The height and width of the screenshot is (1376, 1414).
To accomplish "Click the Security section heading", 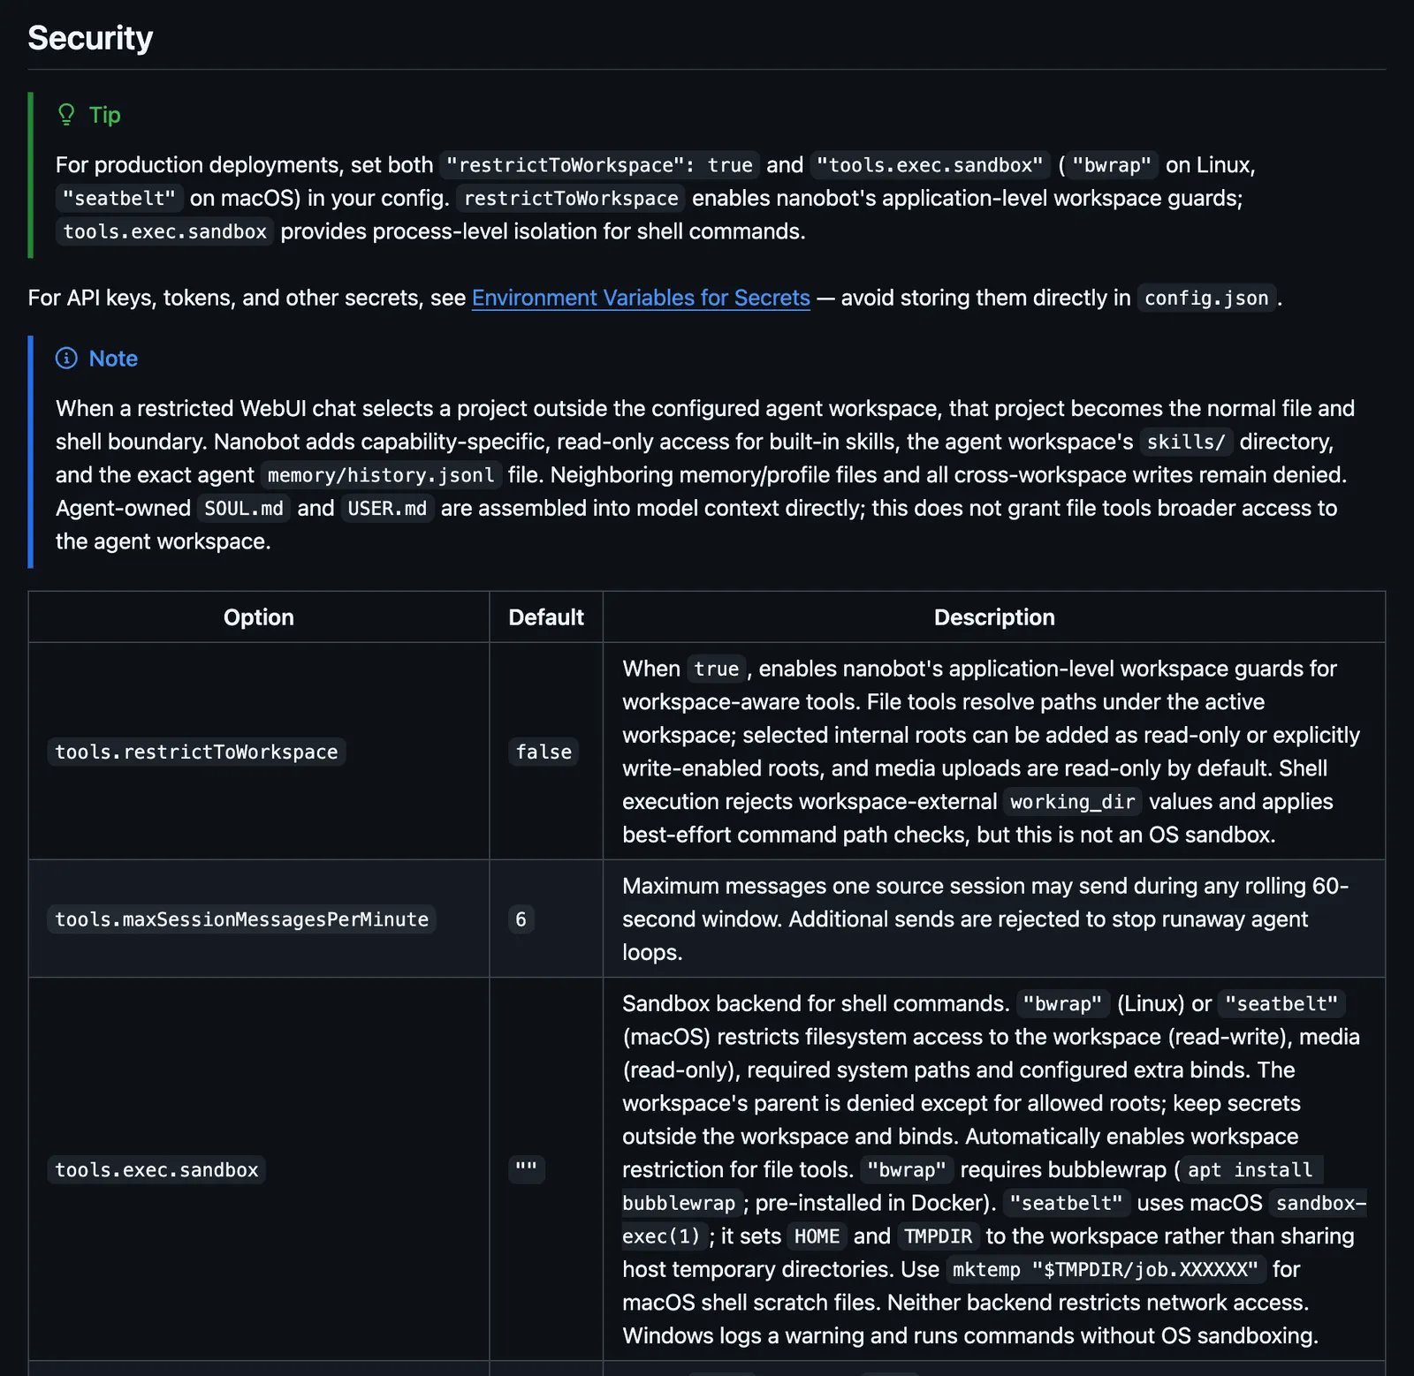I will pos(90,38).
